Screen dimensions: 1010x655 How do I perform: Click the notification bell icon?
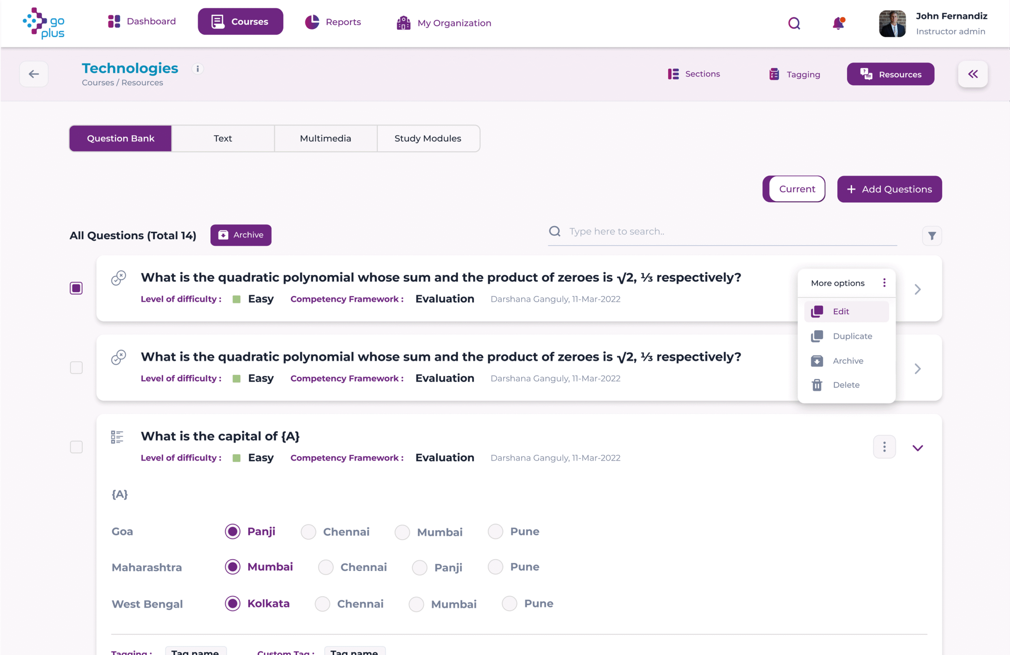click(x=838, y=23)
